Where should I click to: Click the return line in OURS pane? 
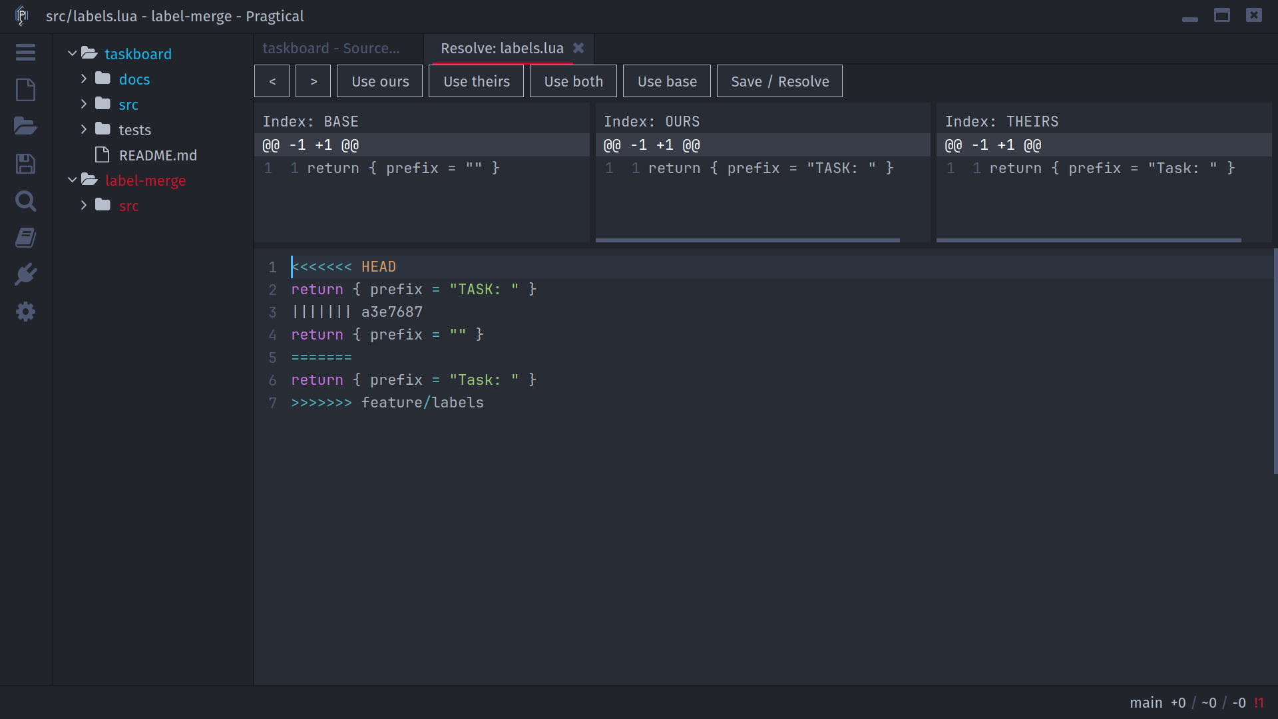[x=771, y=168]
